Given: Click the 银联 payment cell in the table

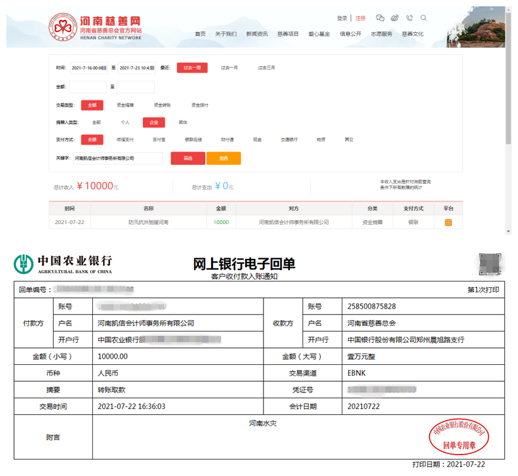Looking at the screenshot, I should click(413, 222).
